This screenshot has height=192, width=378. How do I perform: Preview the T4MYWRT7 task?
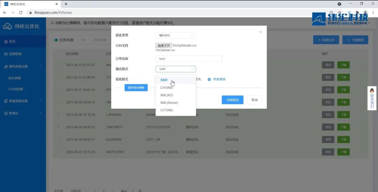click(x=328, y=127)
